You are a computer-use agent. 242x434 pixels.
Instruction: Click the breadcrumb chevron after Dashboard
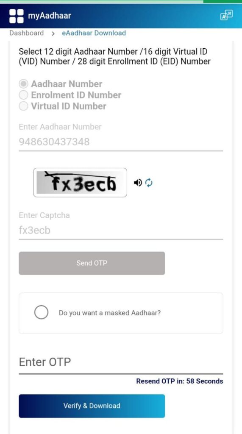[53, 33]
